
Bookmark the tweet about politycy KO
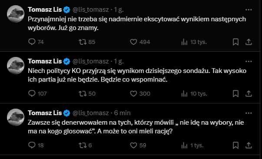[x=235, y=94]
